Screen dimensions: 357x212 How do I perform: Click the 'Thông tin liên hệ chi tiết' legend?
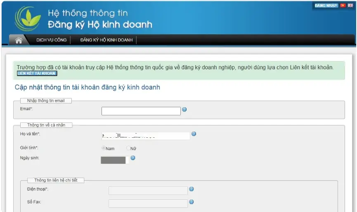click(x=56, y=180)
